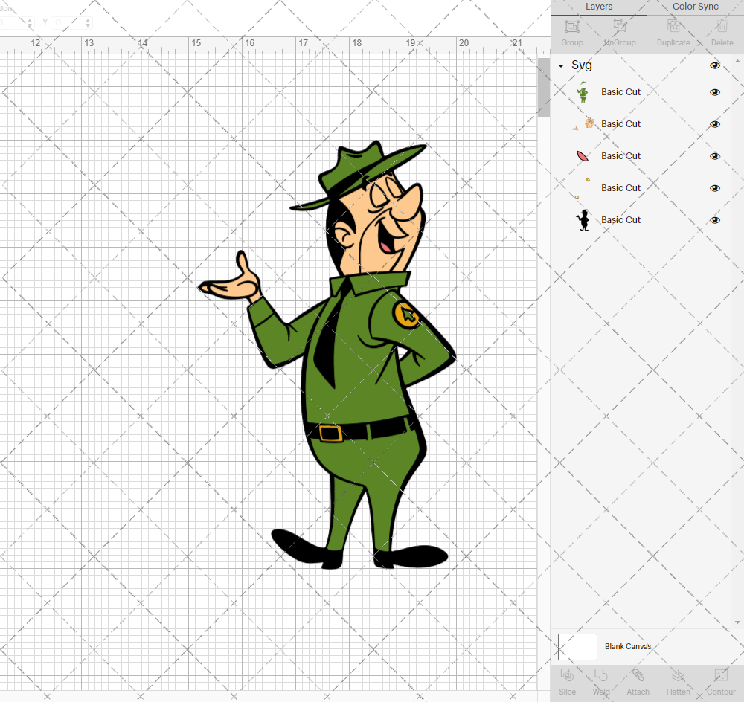Hide the skin-tone Basic Cut layer
744x702 pixels.
point(714,124)
